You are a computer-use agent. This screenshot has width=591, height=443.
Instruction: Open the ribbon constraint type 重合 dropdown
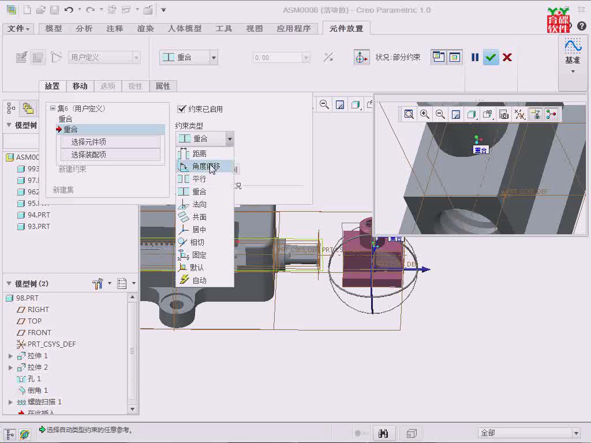pyautogui.click(x=214, y=58)
